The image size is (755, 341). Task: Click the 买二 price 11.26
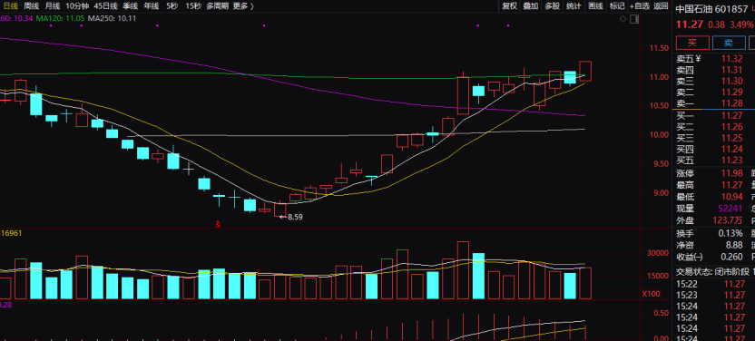coord(732,126)
